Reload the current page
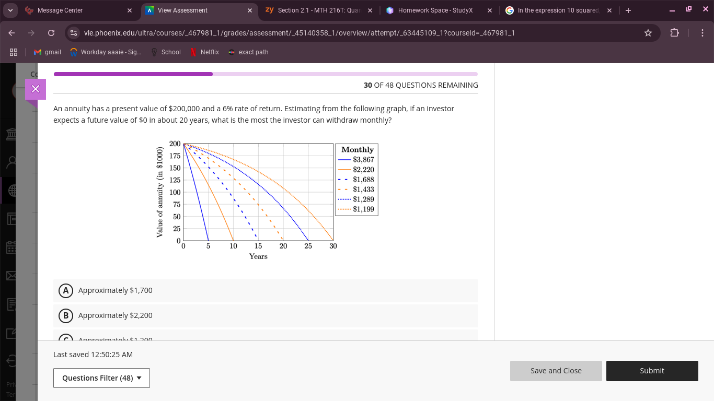Viewport: 714px width, 401px height. click(51, 33)
